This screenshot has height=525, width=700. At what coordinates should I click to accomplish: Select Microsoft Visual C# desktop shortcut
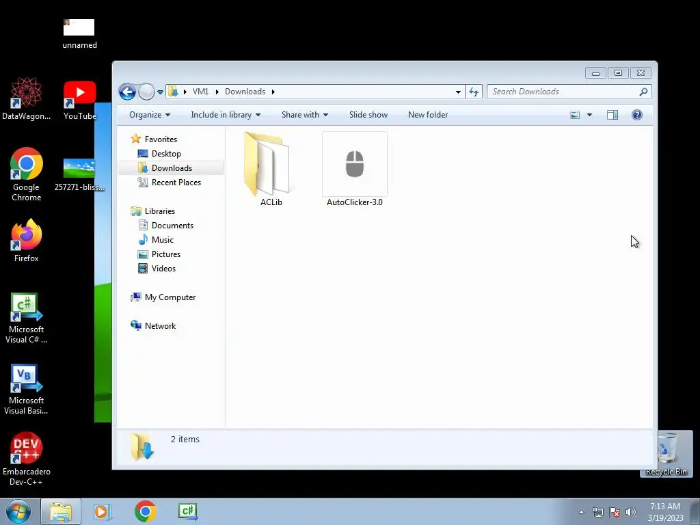tap(27, 319)
